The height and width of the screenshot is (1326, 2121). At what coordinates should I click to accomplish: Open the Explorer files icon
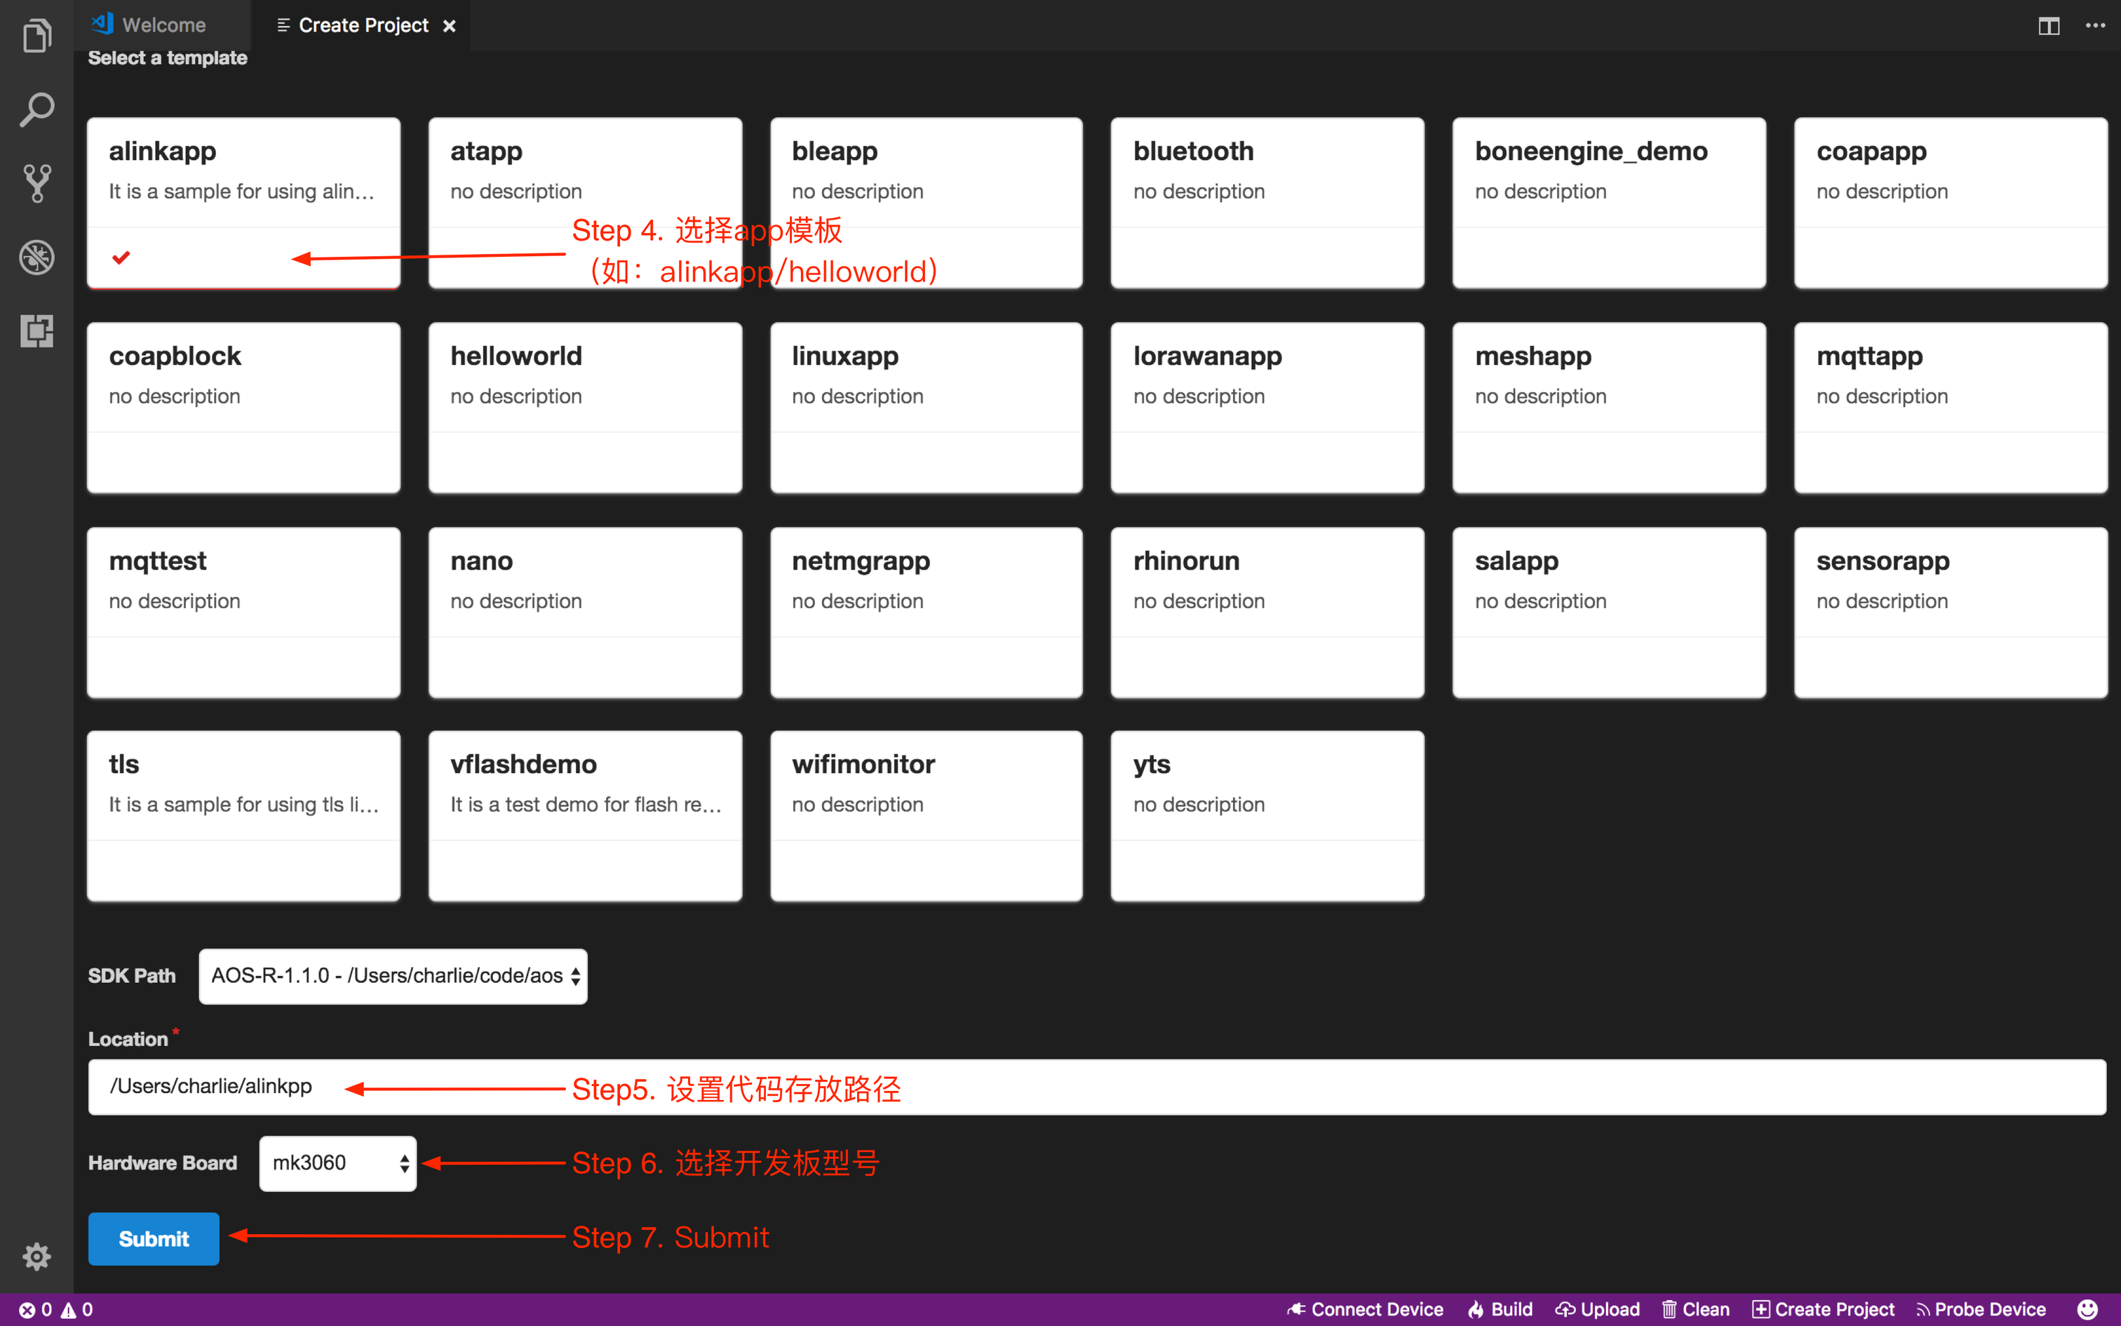(36, 36)
